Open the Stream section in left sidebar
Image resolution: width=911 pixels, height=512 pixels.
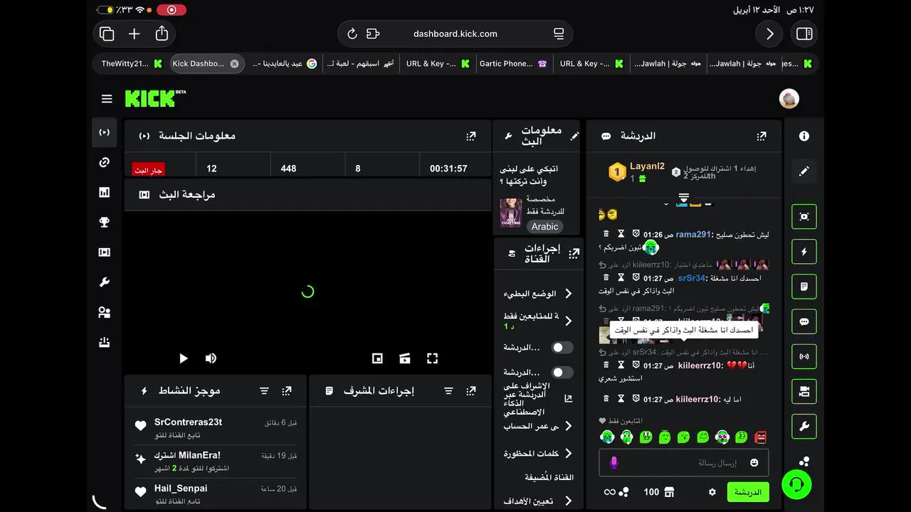[x=105, y=132]
